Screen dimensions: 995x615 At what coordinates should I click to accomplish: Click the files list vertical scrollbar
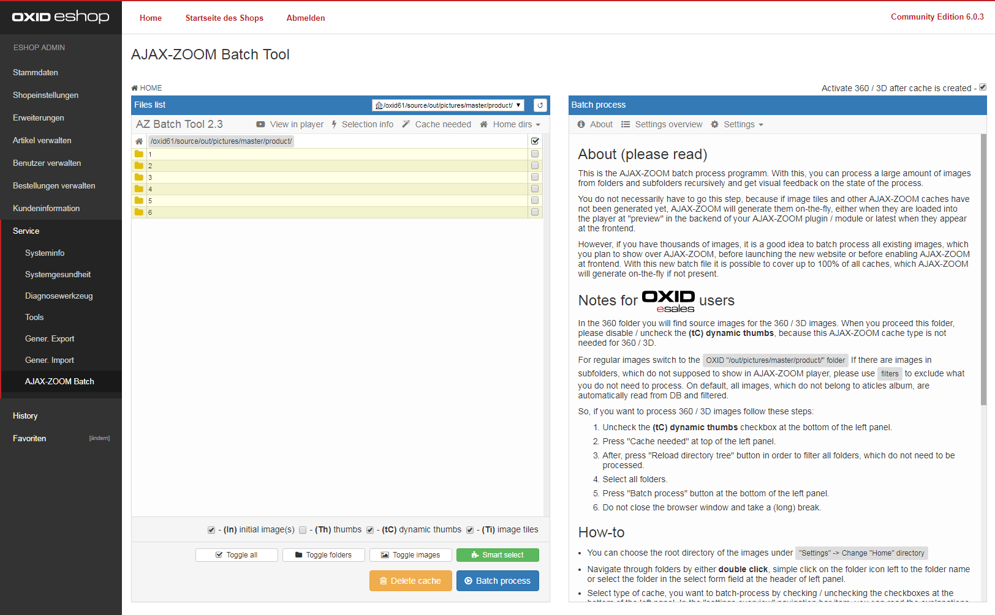547,326
